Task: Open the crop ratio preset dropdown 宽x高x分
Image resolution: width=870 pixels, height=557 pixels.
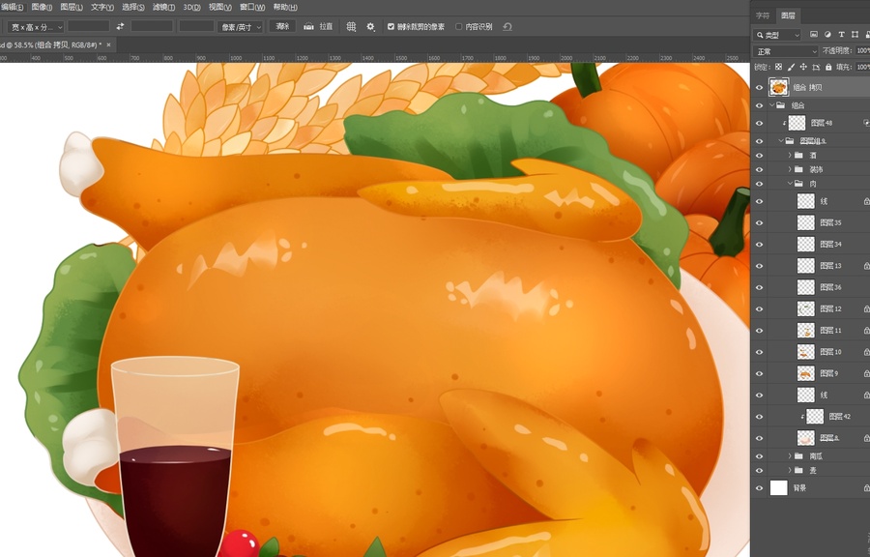Action: point(36,27)
